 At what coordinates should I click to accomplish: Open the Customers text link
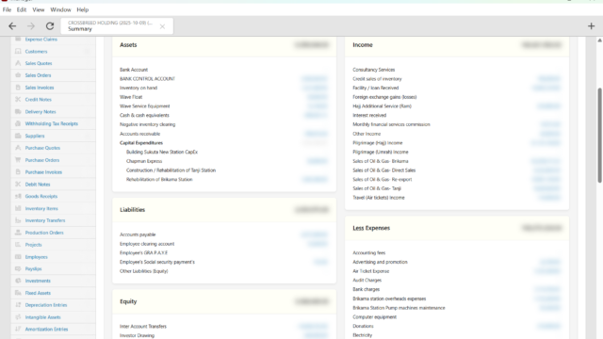pos(36,51)
